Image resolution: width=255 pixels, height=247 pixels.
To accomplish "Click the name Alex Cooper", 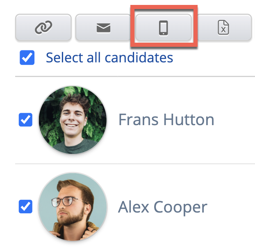I will pyautogui.click(x=162, y=207).
